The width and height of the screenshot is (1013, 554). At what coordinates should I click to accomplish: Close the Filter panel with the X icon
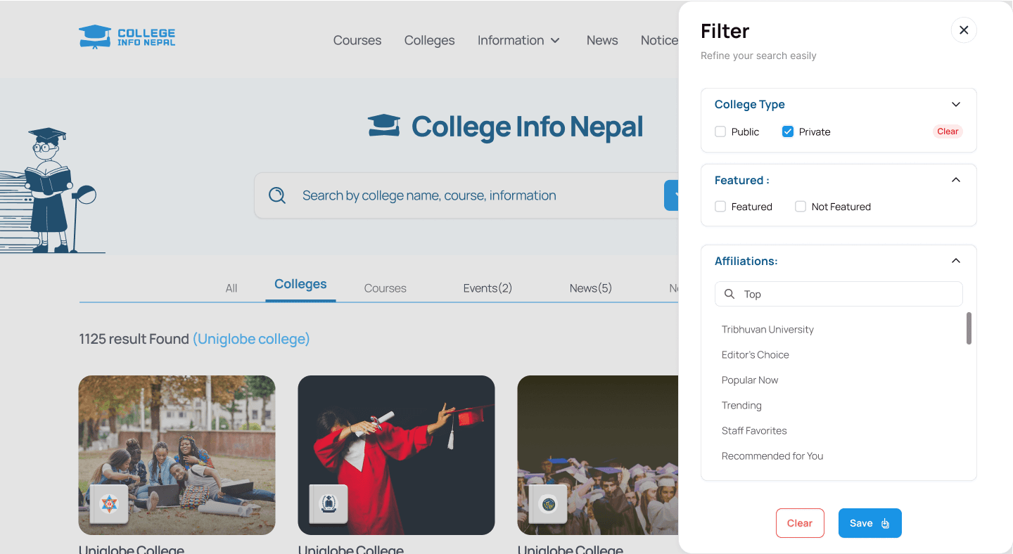point(964,30)
